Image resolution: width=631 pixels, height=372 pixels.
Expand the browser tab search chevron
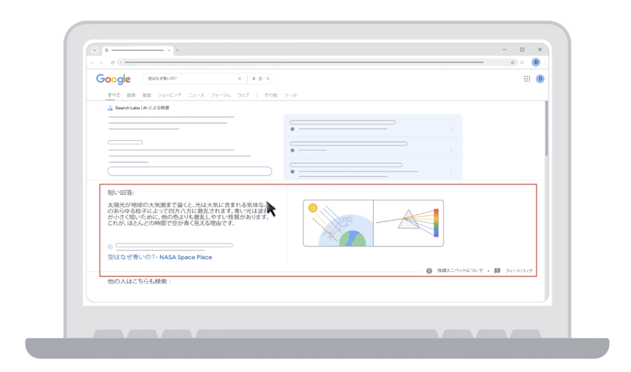95,50
